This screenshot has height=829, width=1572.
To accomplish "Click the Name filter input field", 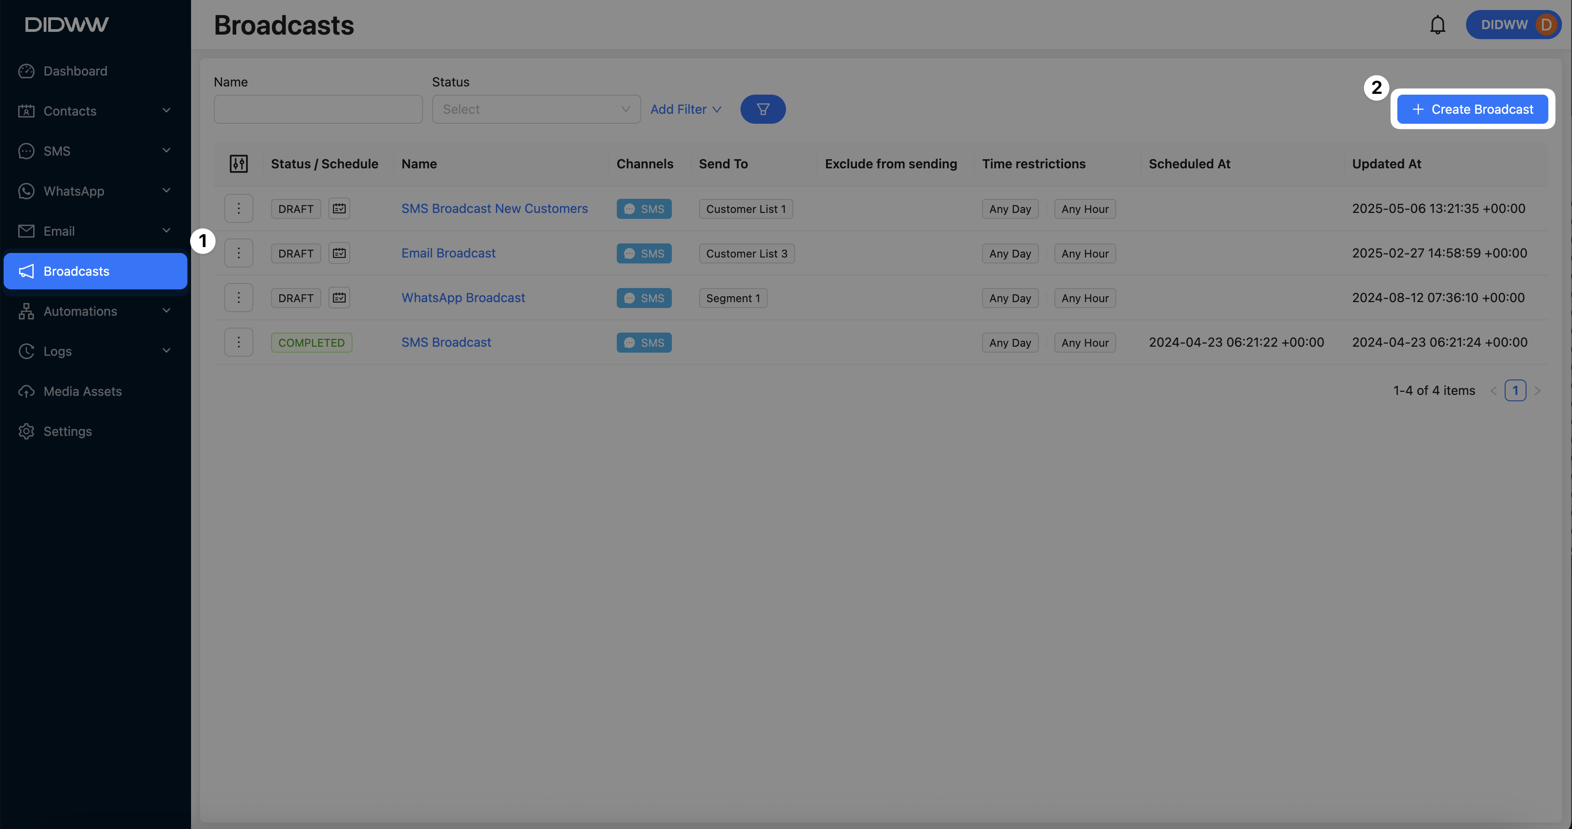I will tap(318, 109).
